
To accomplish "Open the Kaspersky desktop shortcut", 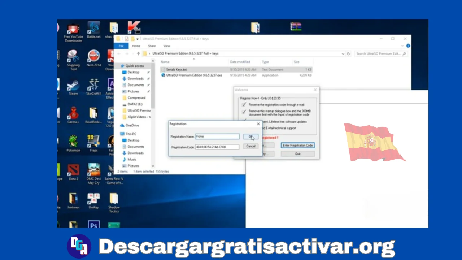I will pos(134,27).
